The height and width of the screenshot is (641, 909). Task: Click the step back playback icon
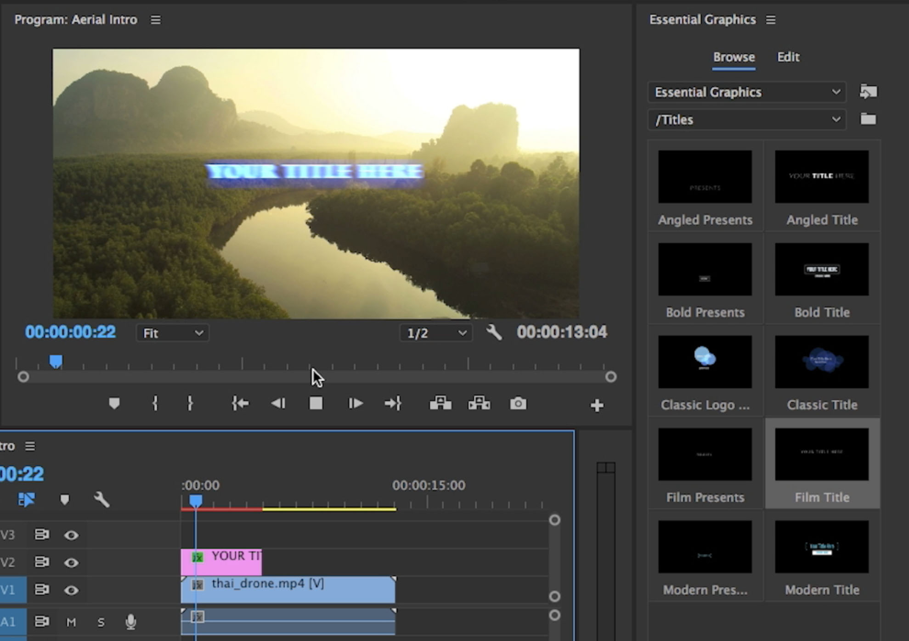point(278,404)
